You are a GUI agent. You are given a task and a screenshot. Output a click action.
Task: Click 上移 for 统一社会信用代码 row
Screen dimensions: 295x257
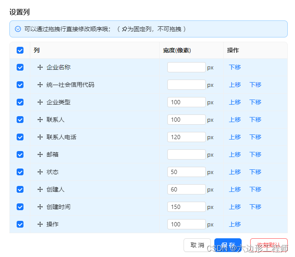[235, 85]
